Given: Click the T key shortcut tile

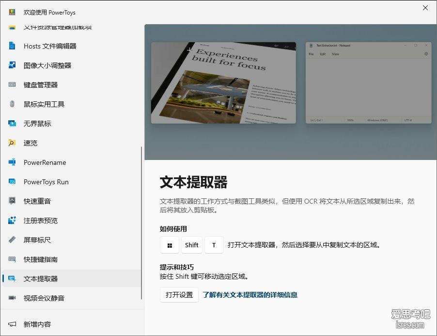Looking at the screenshot, I should [x=214, y=245].
